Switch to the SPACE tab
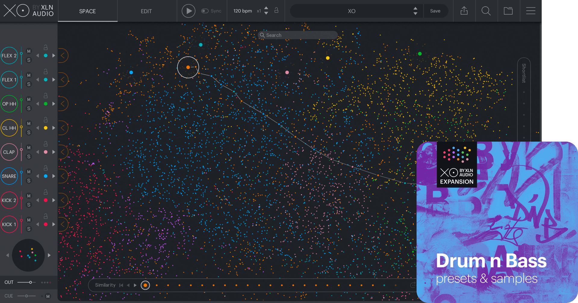 click(87, 11)
